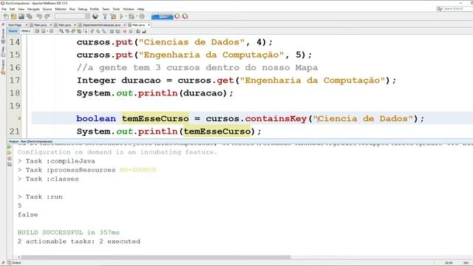
Task: Click line number 14 in the gutter
Action: click(x=14, y=42)
